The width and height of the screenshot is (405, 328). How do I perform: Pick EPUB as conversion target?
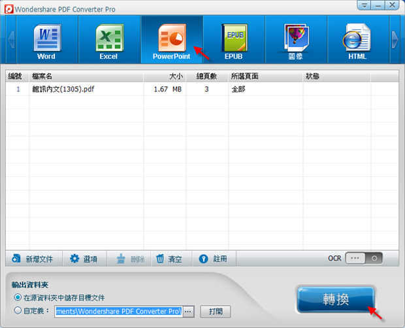234,39
